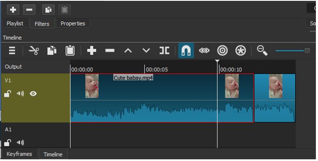Toggle snapping magnet button
Viewport: 318px width, 161px height.
pos(186,50)
